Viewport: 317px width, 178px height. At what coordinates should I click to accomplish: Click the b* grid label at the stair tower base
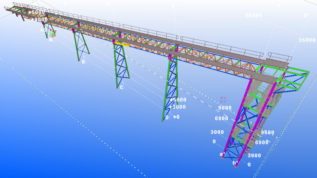click(x=236, y=163)
